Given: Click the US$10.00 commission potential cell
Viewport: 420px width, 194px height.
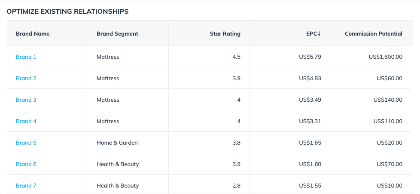Looking at the screenshot, I should click(390, 185).
